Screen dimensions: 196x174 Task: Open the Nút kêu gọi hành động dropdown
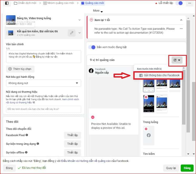(43, 83)
